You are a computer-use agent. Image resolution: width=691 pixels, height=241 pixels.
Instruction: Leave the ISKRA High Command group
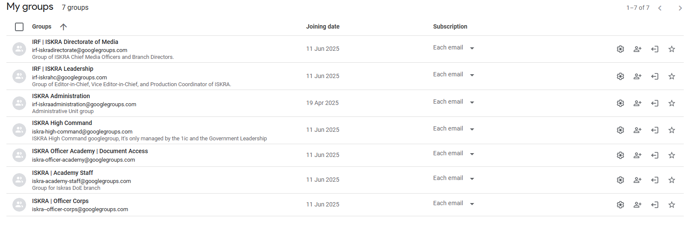(654, 130)
